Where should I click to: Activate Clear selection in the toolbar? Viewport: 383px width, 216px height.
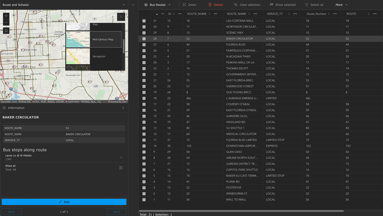coord(247,5)
